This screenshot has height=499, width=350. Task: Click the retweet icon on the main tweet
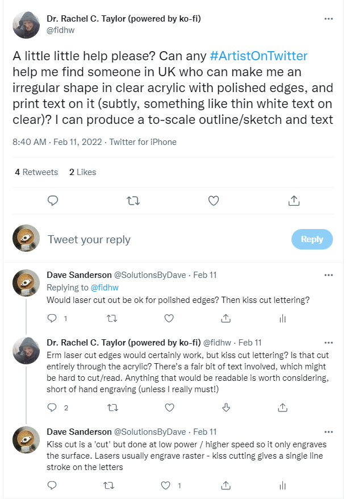coord(133,200)
